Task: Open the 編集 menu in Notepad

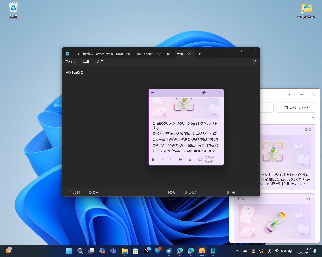Action: 86,62
